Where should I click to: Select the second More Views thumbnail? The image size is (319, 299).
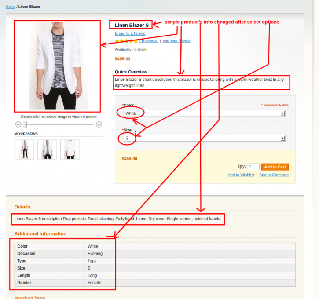(47, 149)
